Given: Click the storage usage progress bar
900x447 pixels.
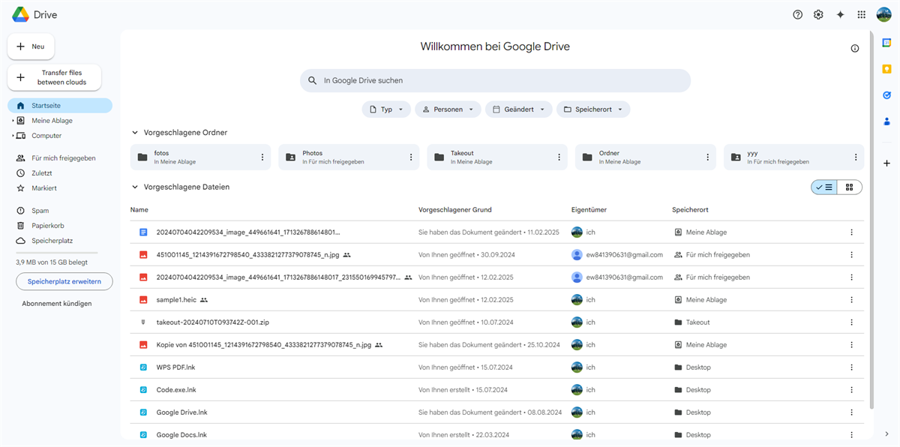Looking at the screenshot, I should click(57, 253).
